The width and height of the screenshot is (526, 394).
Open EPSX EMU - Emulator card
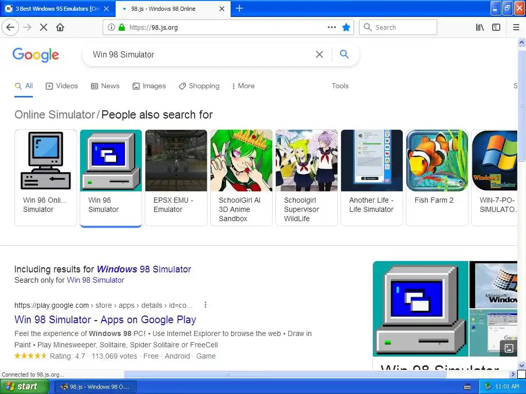point(176,178)
